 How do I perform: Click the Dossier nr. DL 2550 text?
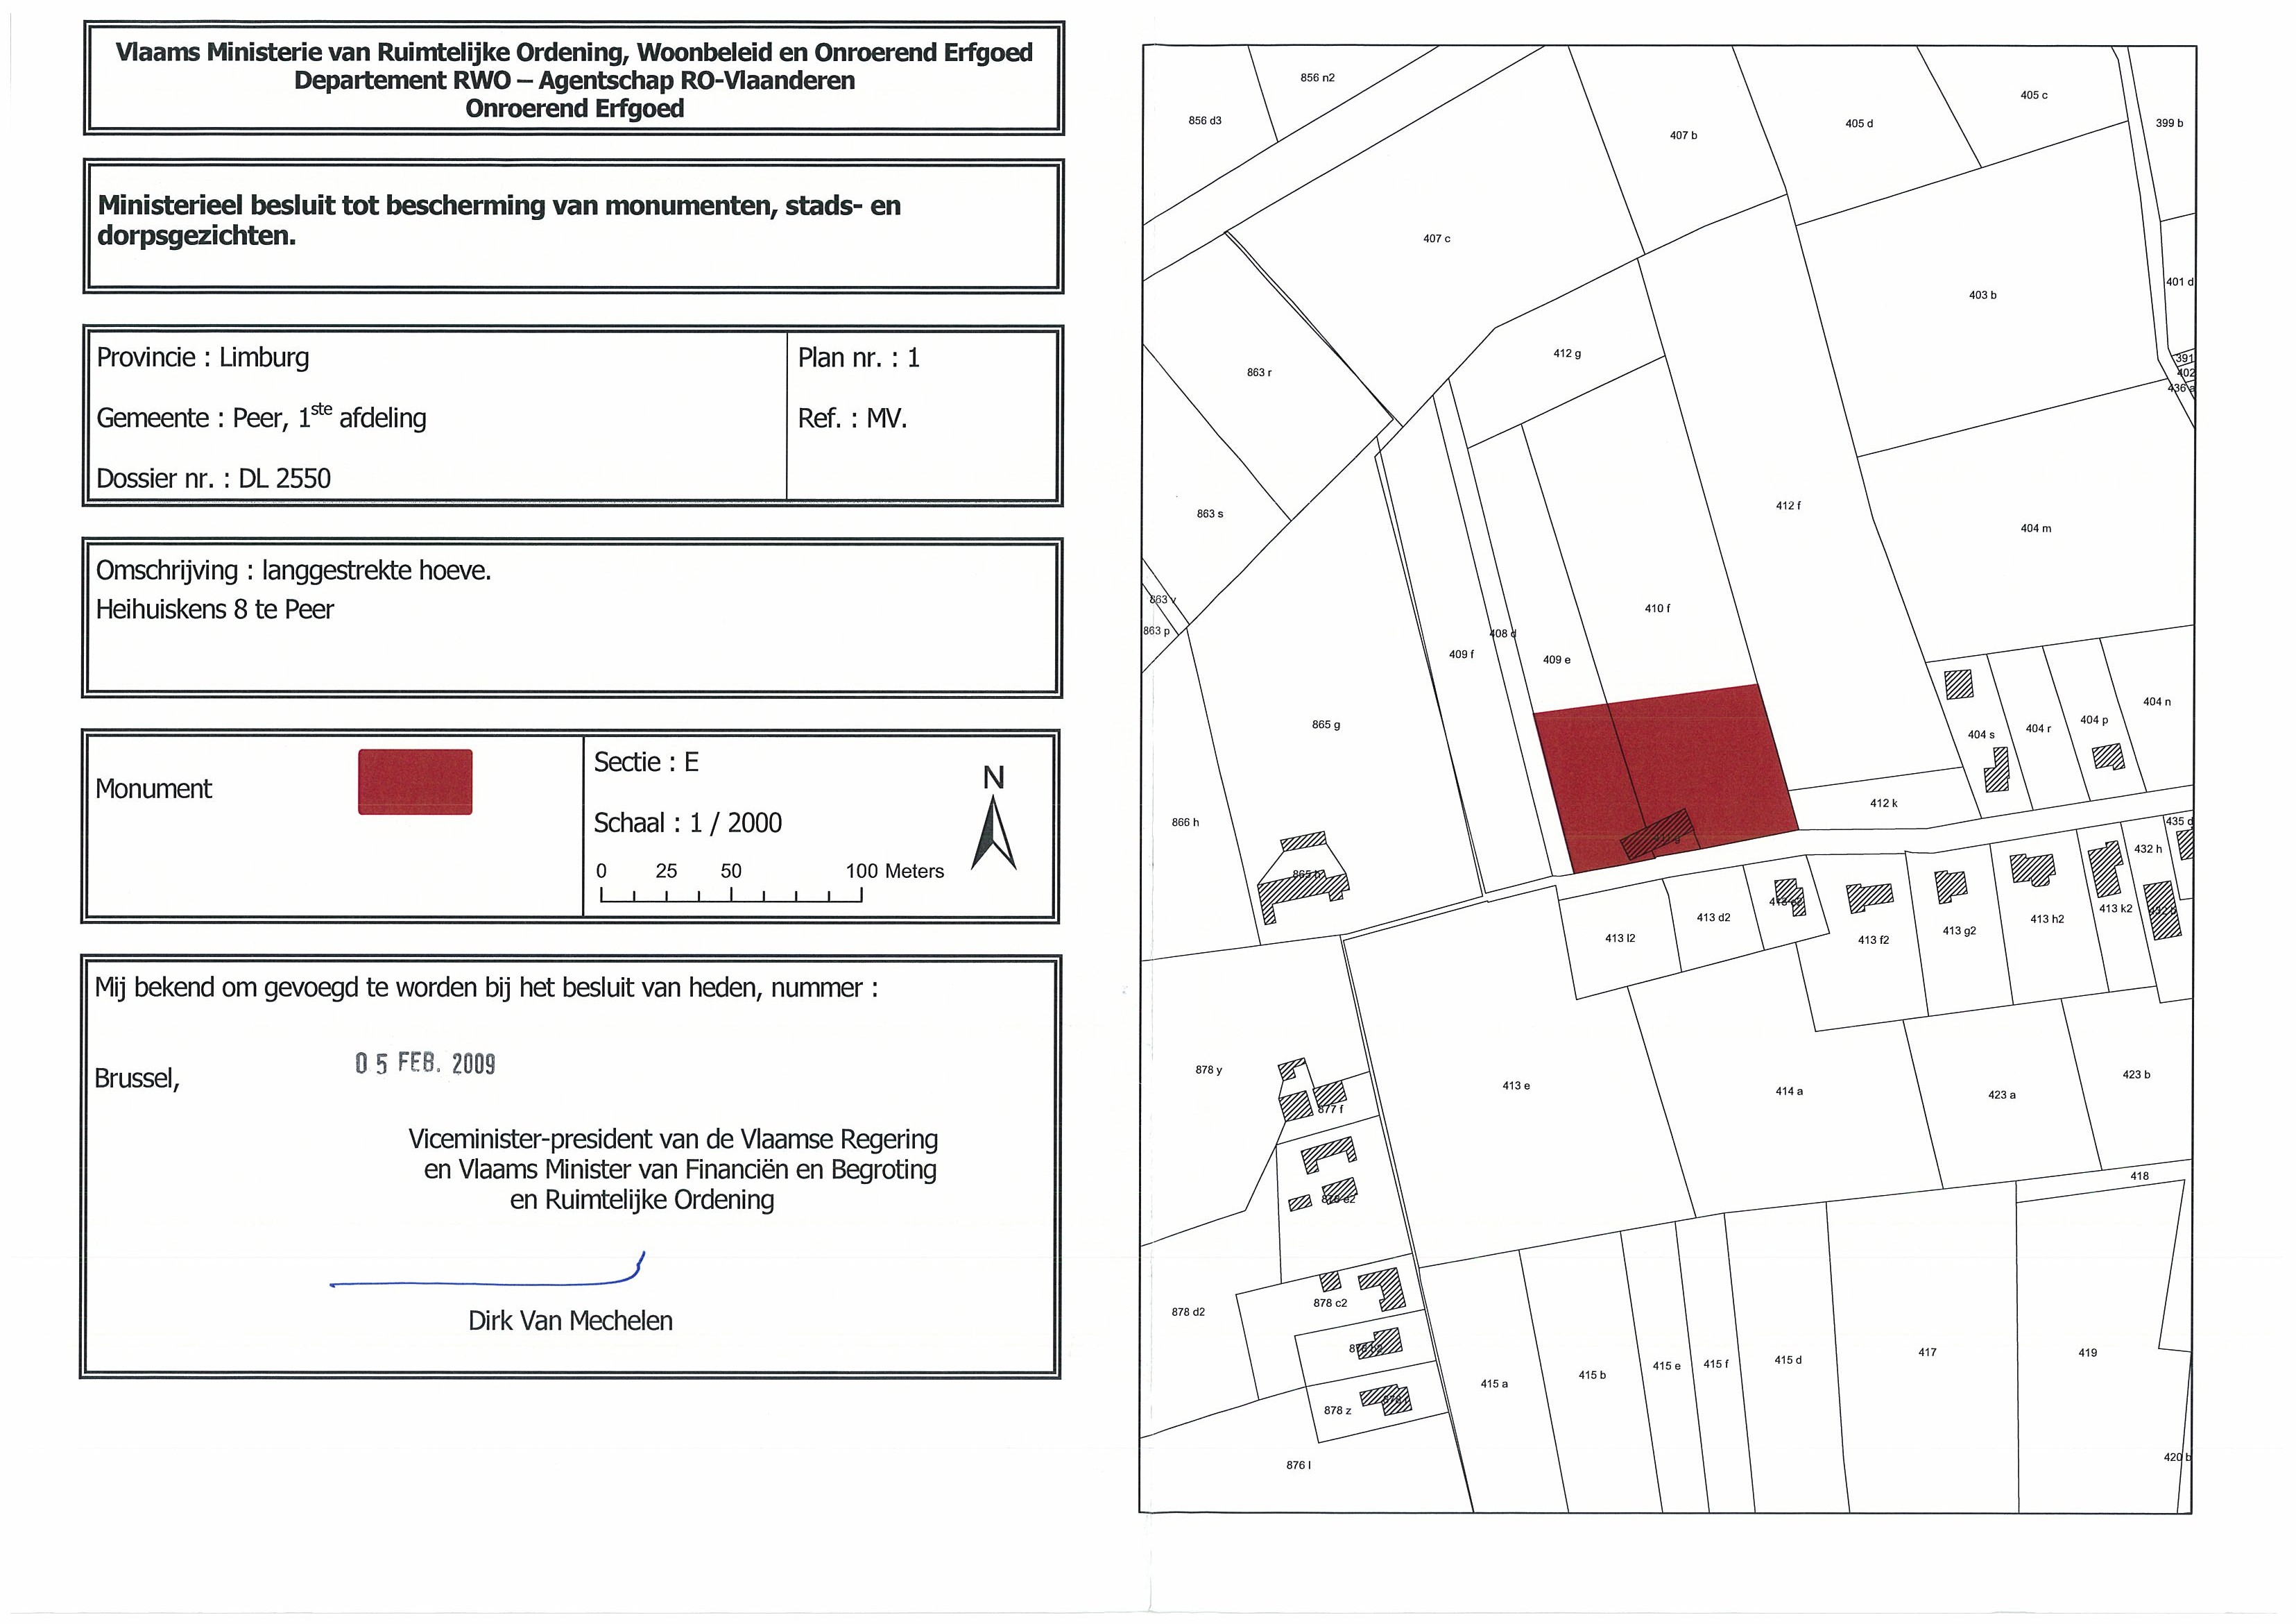[213, 478]
